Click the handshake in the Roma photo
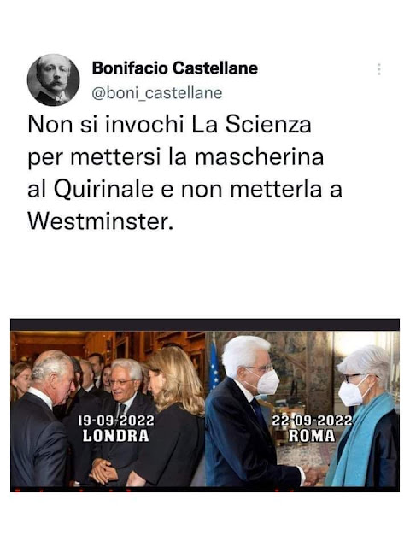Viewport: 410px width, 547px height. pos(313,475)
